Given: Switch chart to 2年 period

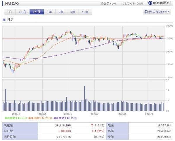Looking at the screenshot, I should tap(61, 12).
